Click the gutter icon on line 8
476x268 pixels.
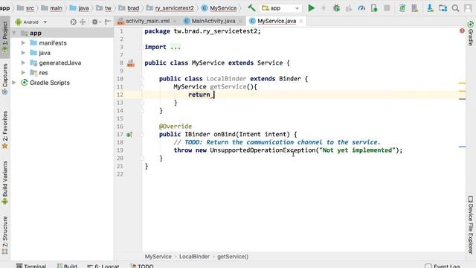(x=131, y=63)
